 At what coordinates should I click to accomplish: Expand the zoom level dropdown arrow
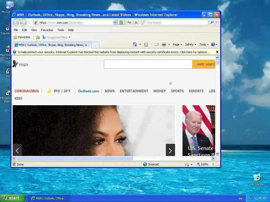(213, 164)
